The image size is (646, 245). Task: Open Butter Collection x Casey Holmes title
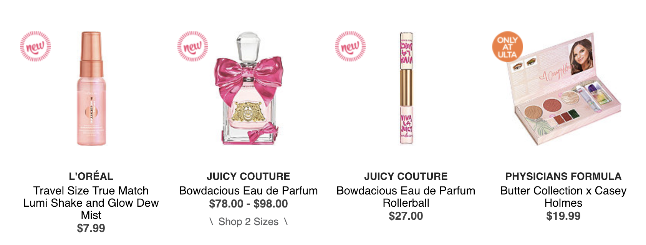tap(563, 197)
